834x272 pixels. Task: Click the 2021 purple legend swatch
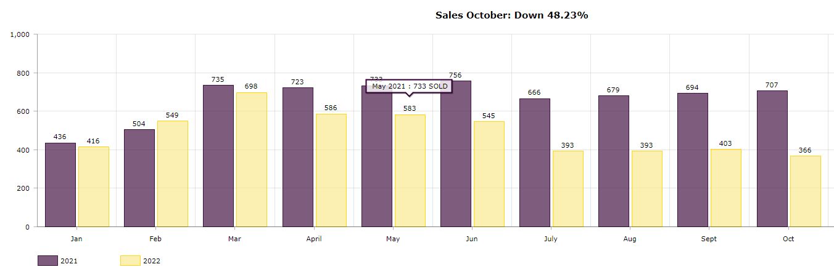point(47,261)
